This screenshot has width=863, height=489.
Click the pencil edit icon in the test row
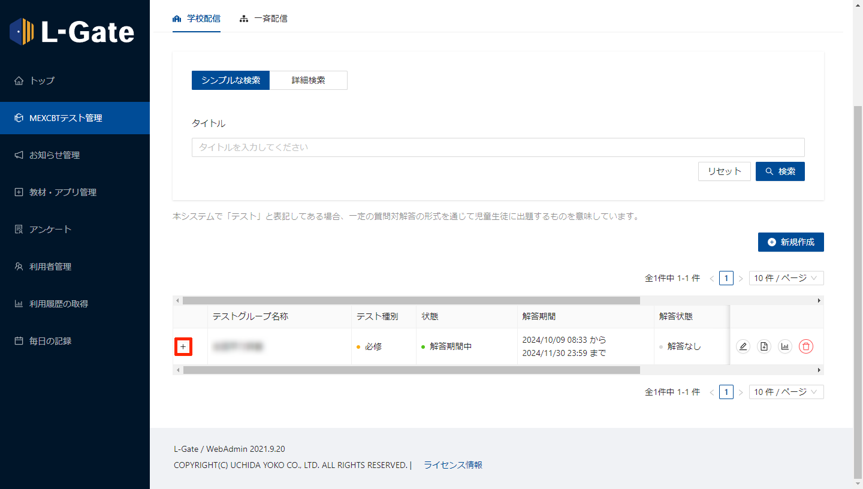click(743, 346)
